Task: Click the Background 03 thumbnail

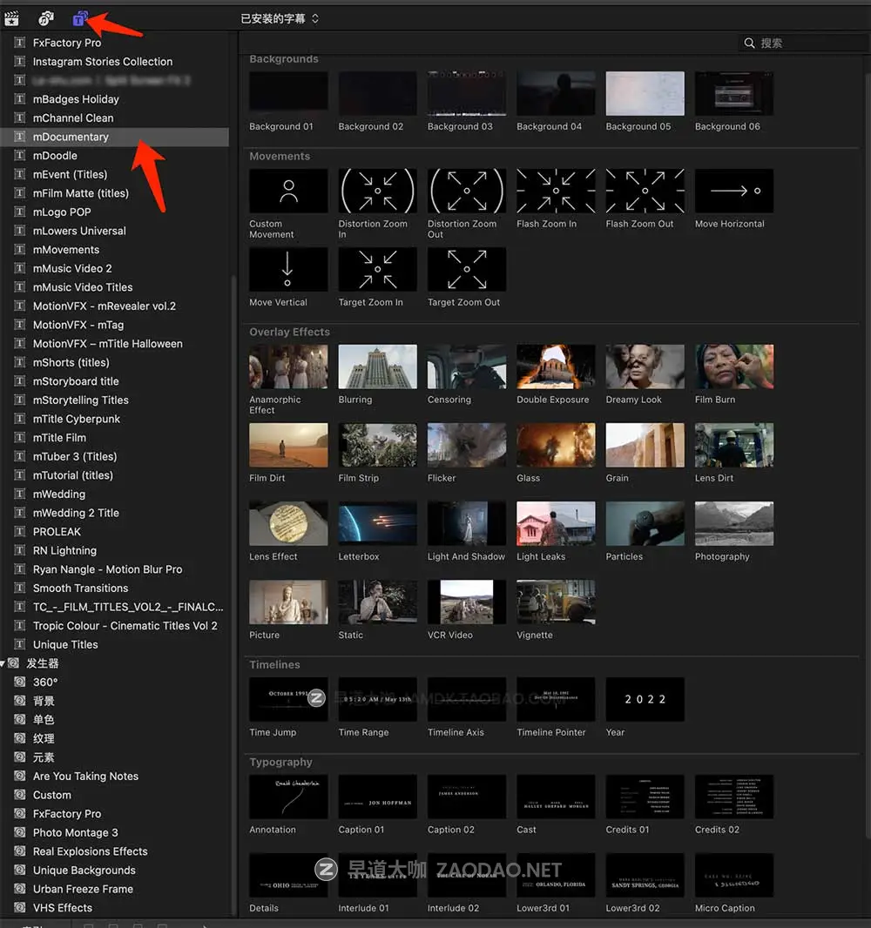Action: click(466, 92)
